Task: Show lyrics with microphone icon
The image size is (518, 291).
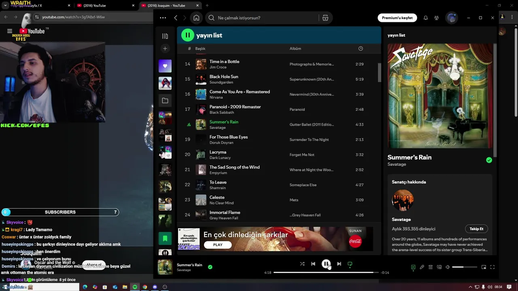Action: pyautogui.click(x=422, y=267)
